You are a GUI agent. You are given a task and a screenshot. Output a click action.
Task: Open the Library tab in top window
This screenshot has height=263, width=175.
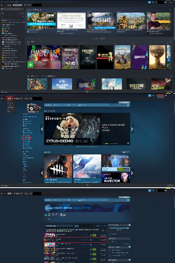(17, 5)
